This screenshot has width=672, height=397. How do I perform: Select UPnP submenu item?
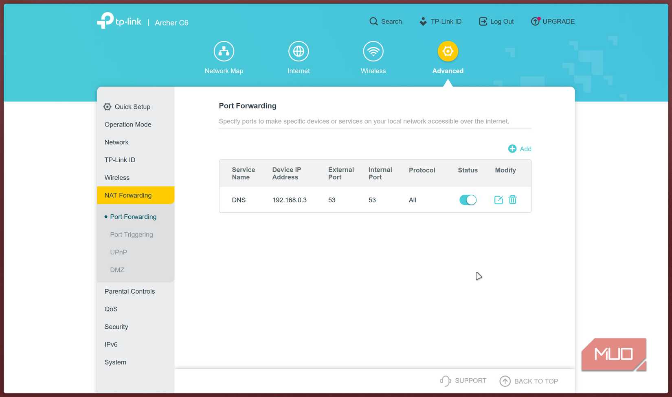point(119,252)
